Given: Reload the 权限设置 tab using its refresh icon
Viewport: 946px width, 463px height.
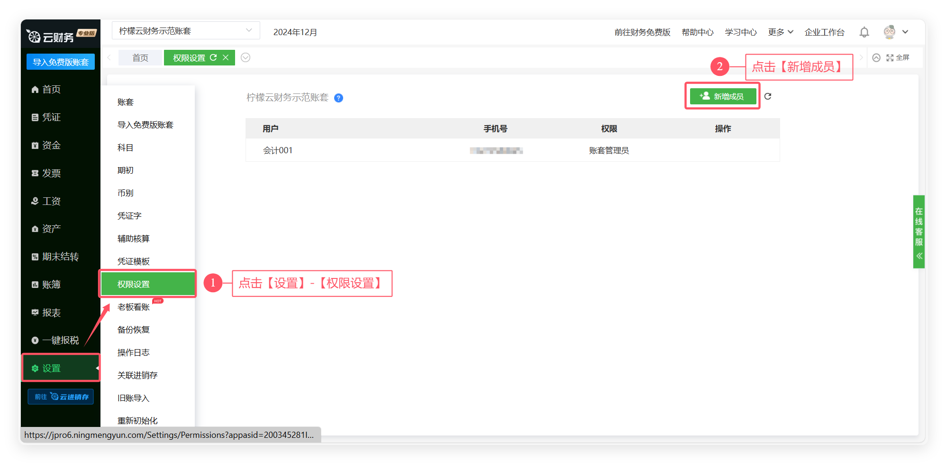Looking at the screenshot, I should 213,57.
